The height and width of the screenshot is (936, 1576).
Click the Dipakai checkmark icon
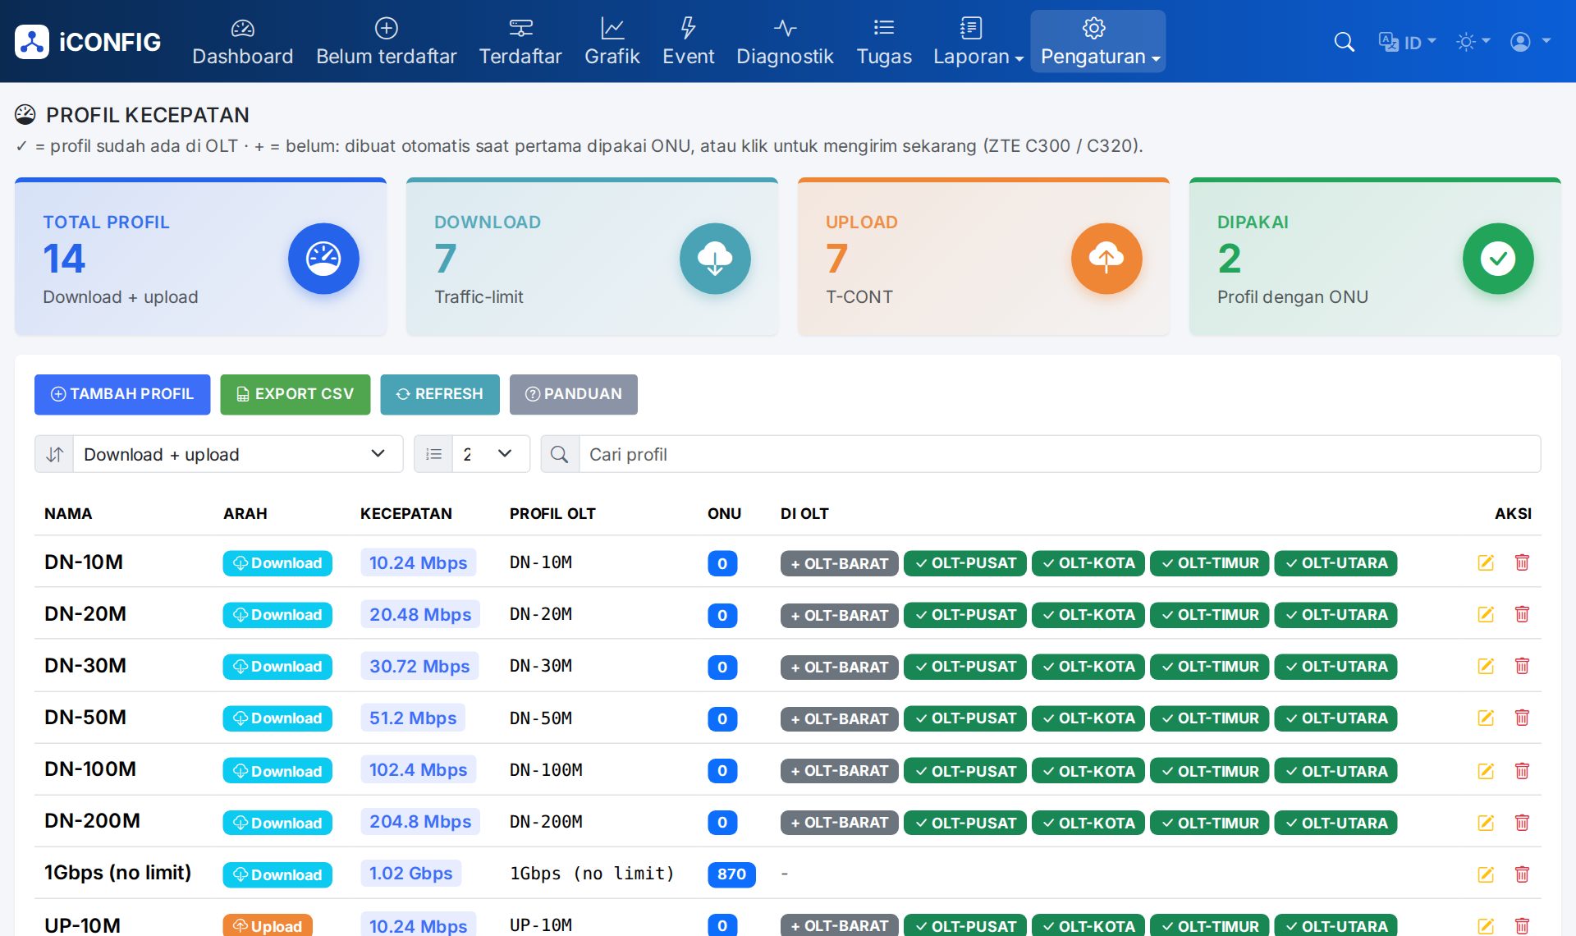pyautogui.click(x=1498, y=259)
